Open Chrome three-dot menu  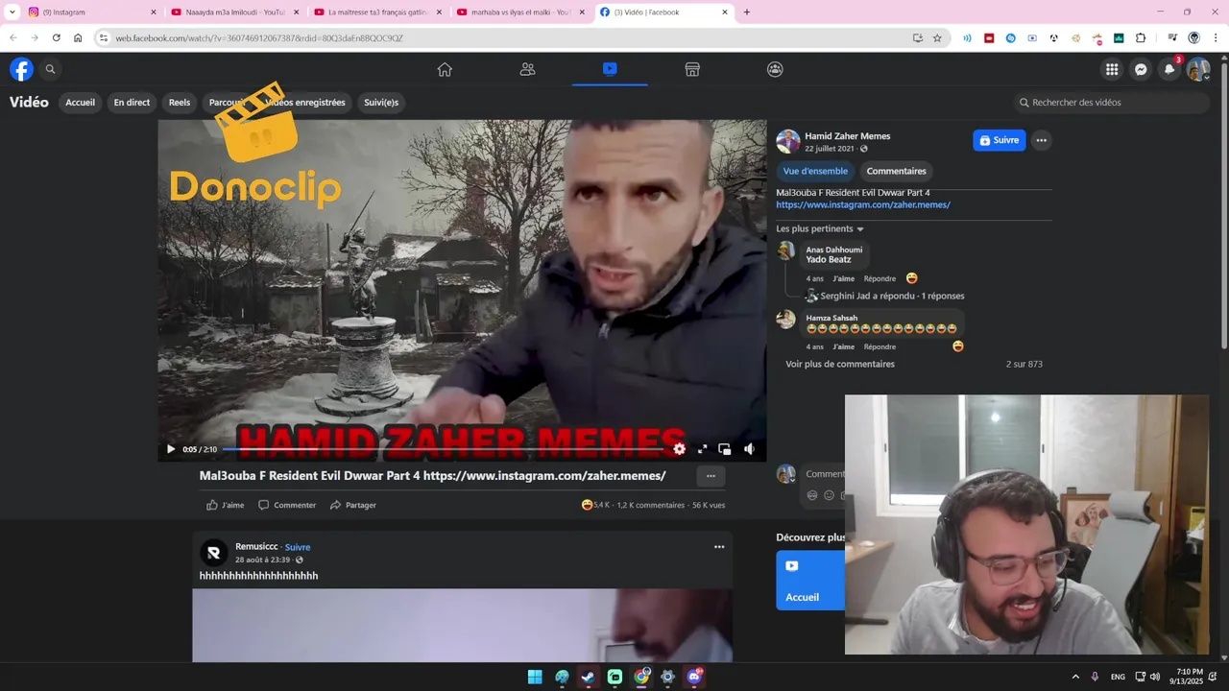point(1215,37)
